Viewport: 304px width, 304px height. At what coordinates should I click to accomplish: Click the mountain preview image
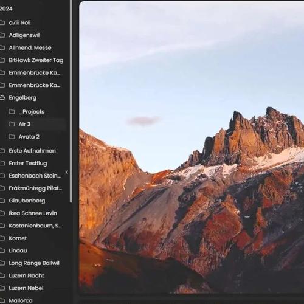(x=192, y=147)
